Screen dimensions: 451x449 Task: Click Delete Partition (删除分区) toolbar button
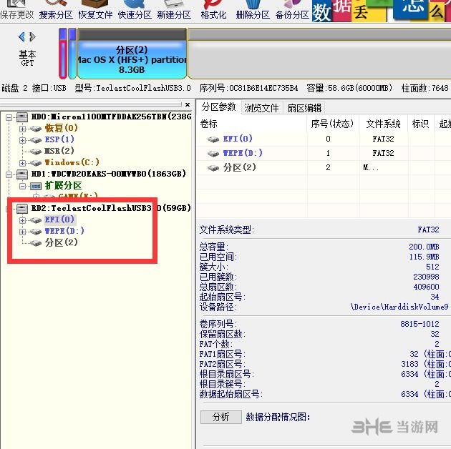tap(253, 10)
